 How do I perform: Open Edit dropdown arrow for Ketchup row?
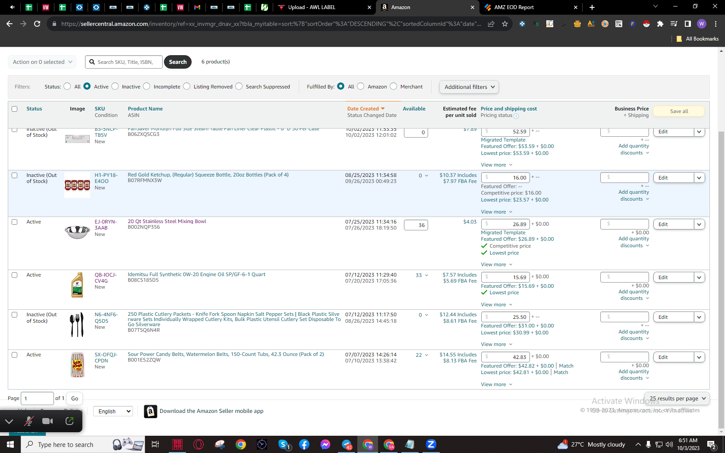pos(699,178)
